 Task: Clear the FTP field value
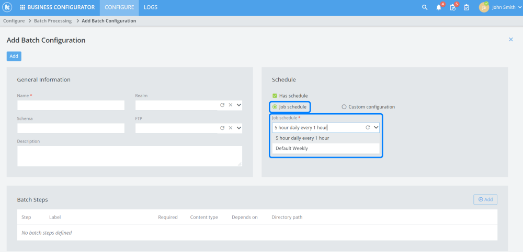(x=231, y=128)
